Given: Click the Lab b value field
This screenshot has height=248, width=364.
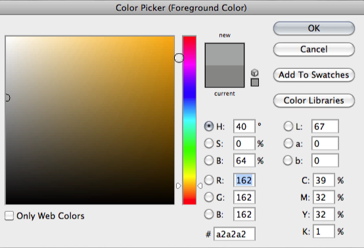Looking at the screenshot, I should (325, 160).
